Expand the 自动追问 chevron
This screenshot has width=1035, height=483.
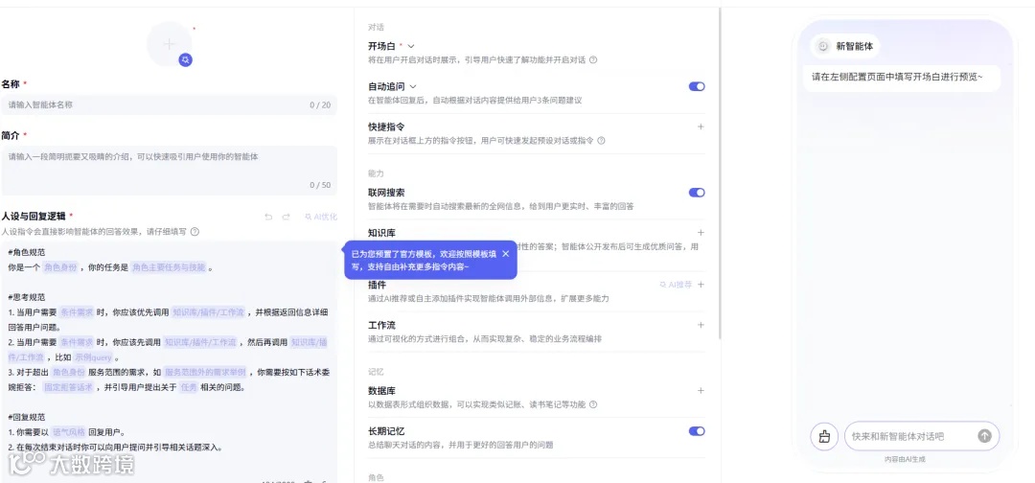point(413,86)
